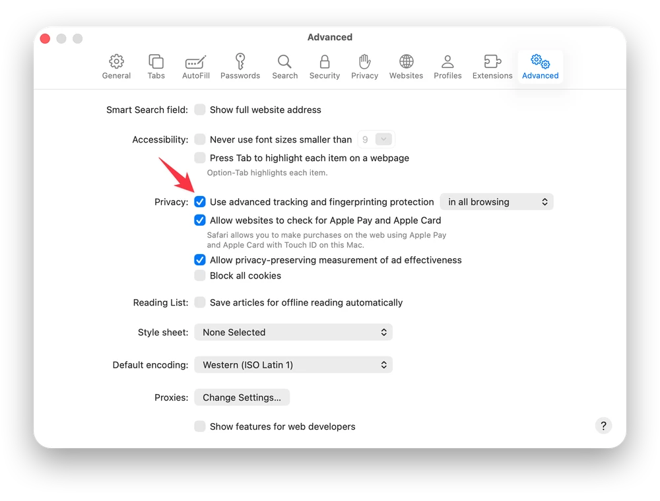This screenshot has height=501, width=660.
Task: Click the Change Settings button for Proxies
Action: coord(242,397)
